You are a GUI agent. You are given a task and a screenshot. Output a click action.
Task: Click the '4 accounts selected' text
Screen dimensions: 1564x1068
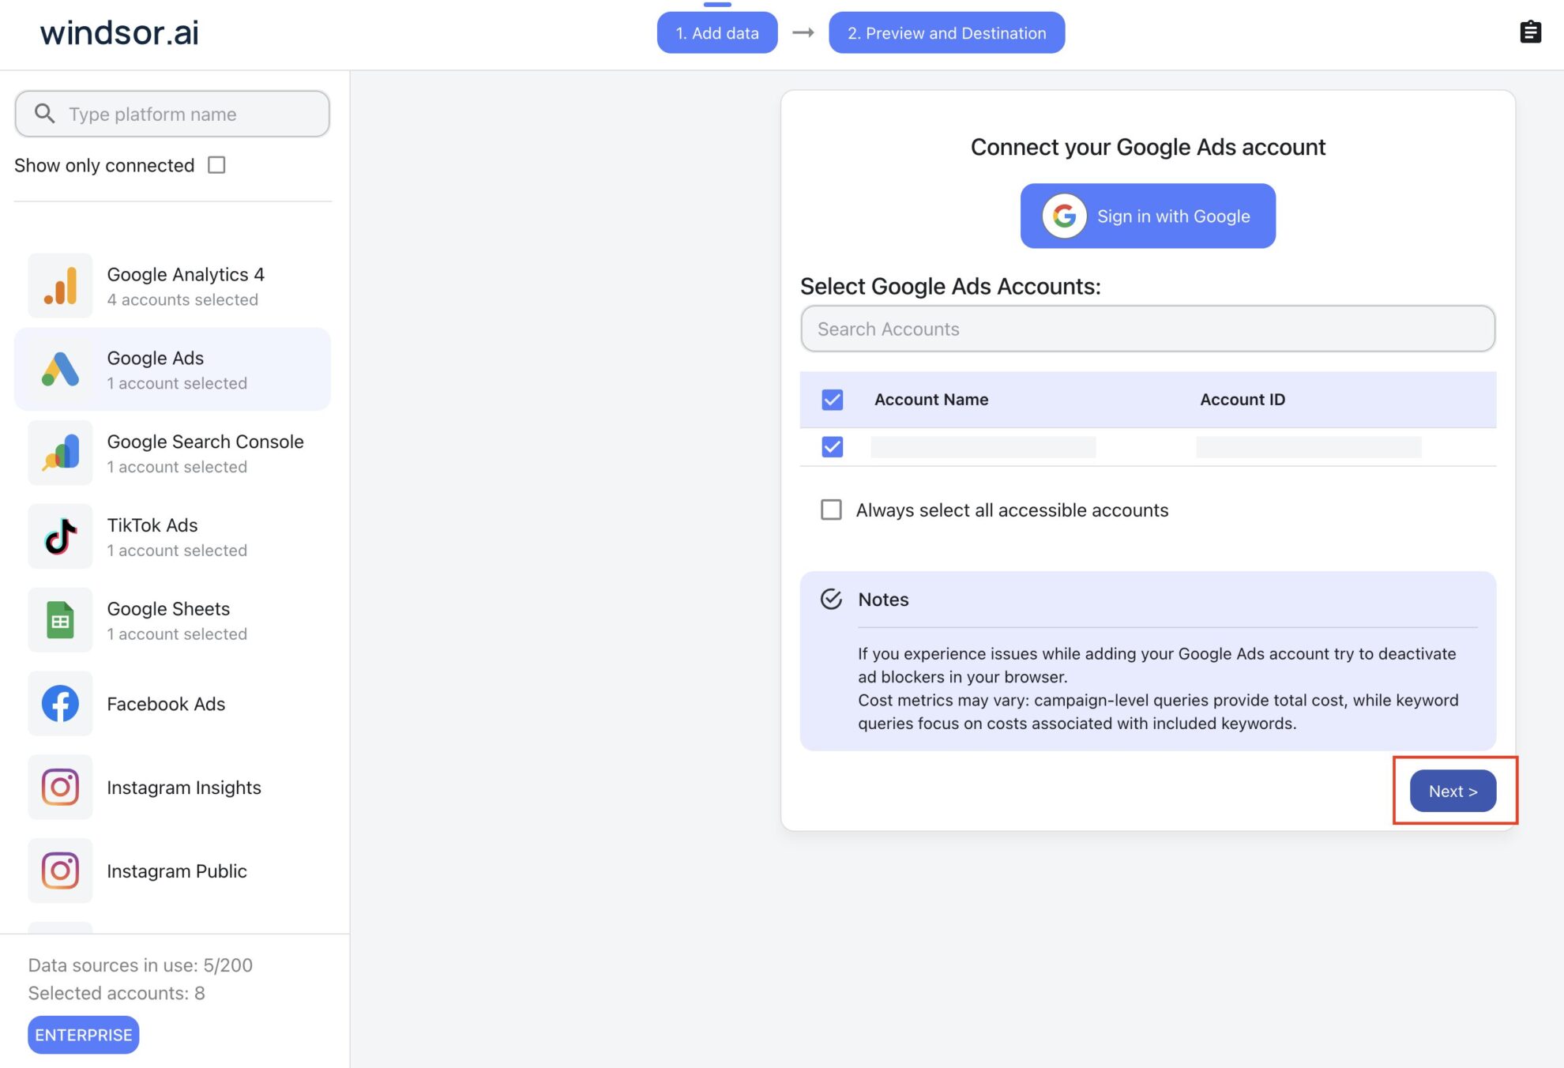click(x=182, y=300)
